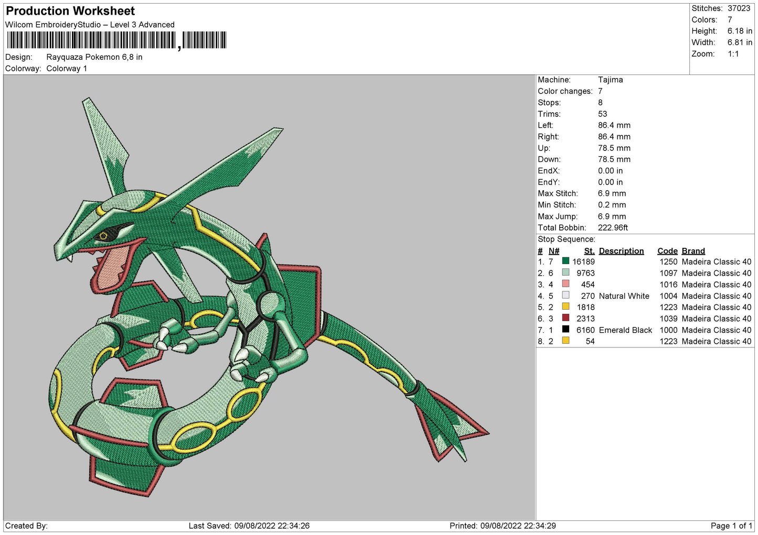Select the green color swatch for stop 1

[x=565, y=261]
